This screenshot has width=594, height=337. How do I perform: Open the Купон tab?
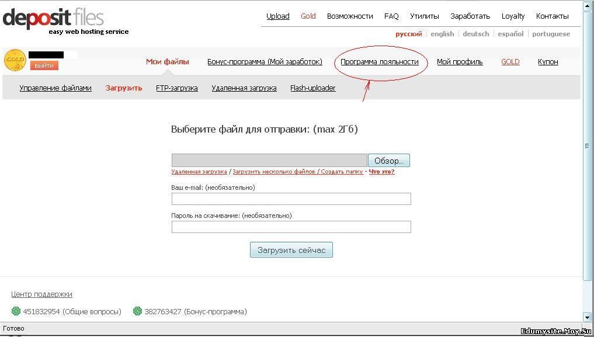pyautogui.click(x=548, y=62)
